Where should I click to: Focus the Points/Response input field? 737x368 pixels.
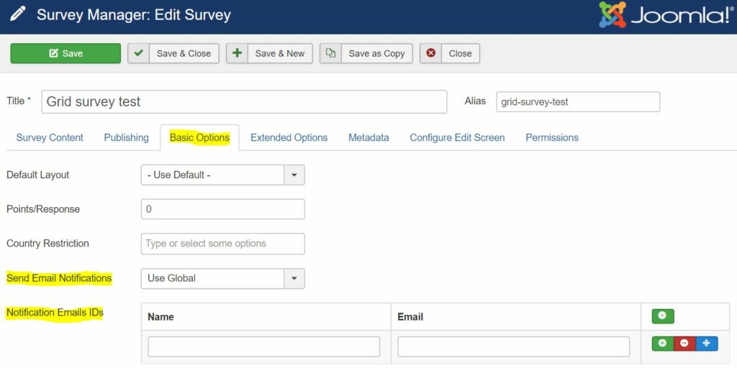pyautogui.click(x=222, y=209)
